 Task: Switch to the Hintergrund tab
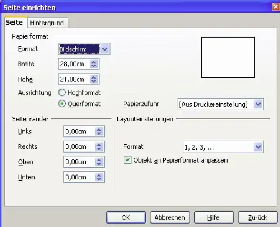tap(47, 23)
